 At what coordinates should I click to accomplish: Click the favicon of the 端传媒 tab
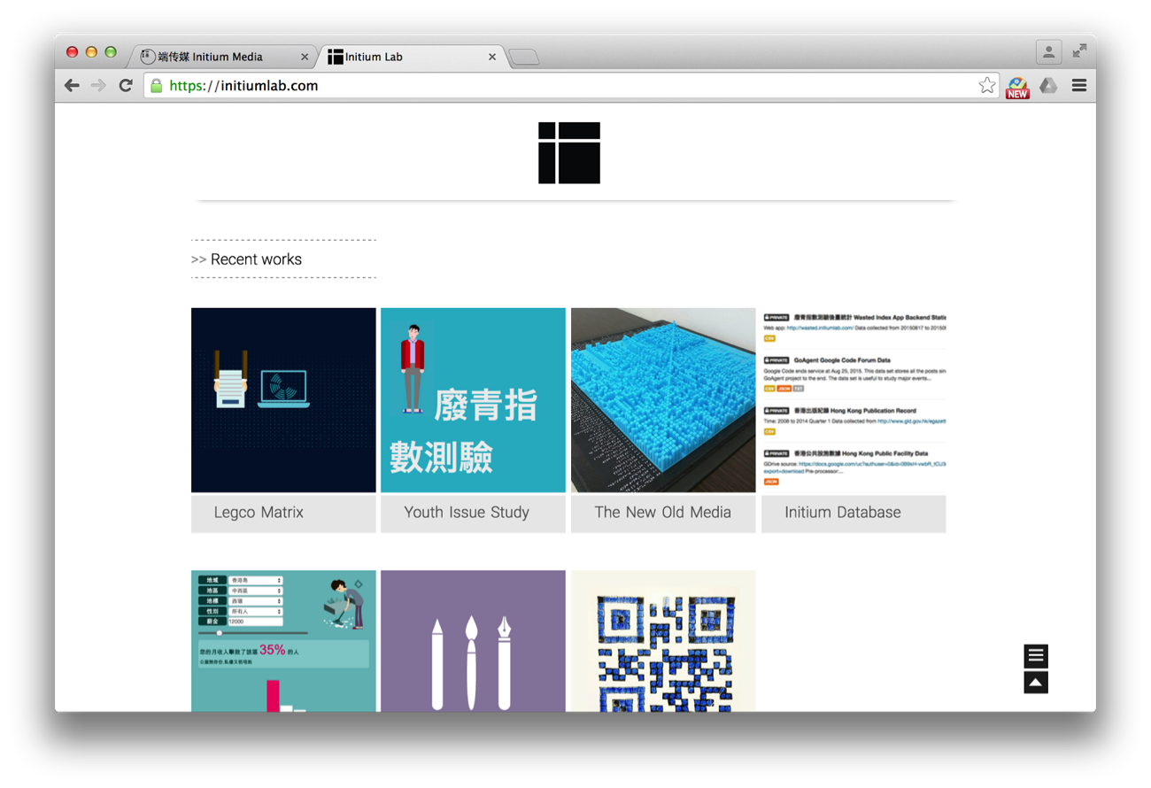(x=148, y=56)
